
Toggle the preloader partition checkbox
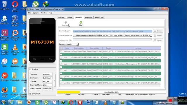[61, 51]
